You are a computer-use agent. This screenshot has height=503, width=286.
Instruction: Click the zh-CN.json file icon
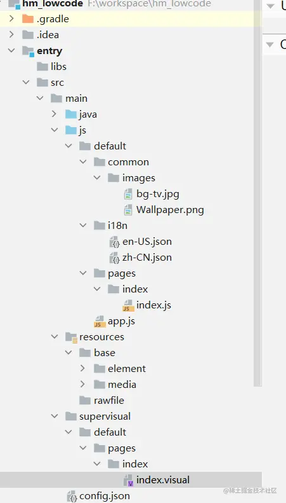tap(114, 258)
